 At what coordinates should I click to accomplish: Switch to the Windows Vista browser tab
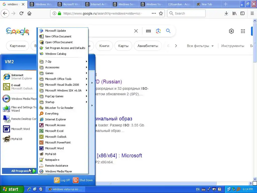click(x=41, y=4)
